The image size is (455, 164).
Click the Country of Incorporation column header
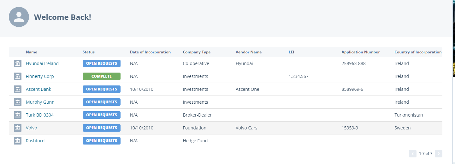418,52
